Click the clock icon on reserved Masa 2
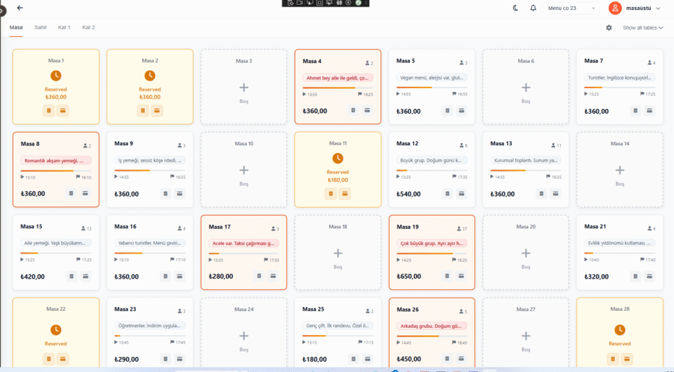Image resolution: width=674 pixels, height=372 pixels. [x=150, y=76]
